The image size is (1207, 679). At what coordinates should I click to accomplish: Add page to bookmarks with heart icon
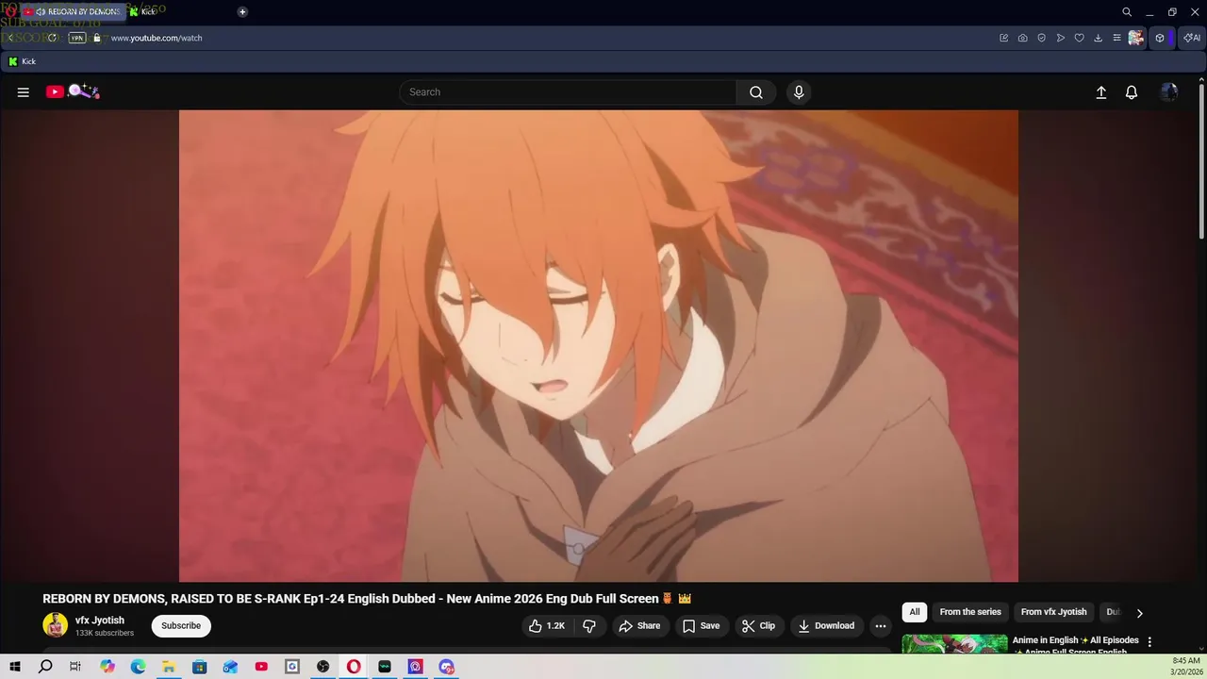tap(1080, 38)
